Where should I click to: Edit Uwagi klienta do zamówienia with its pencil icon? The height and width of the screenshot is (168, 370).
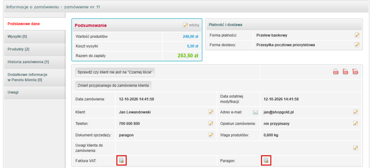click(x=356, y=148)
